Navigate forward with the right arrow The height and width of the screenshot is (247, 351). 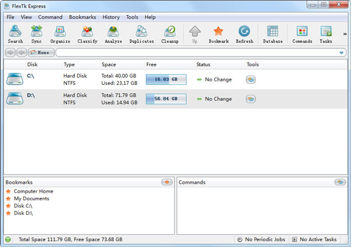(22, 53)
